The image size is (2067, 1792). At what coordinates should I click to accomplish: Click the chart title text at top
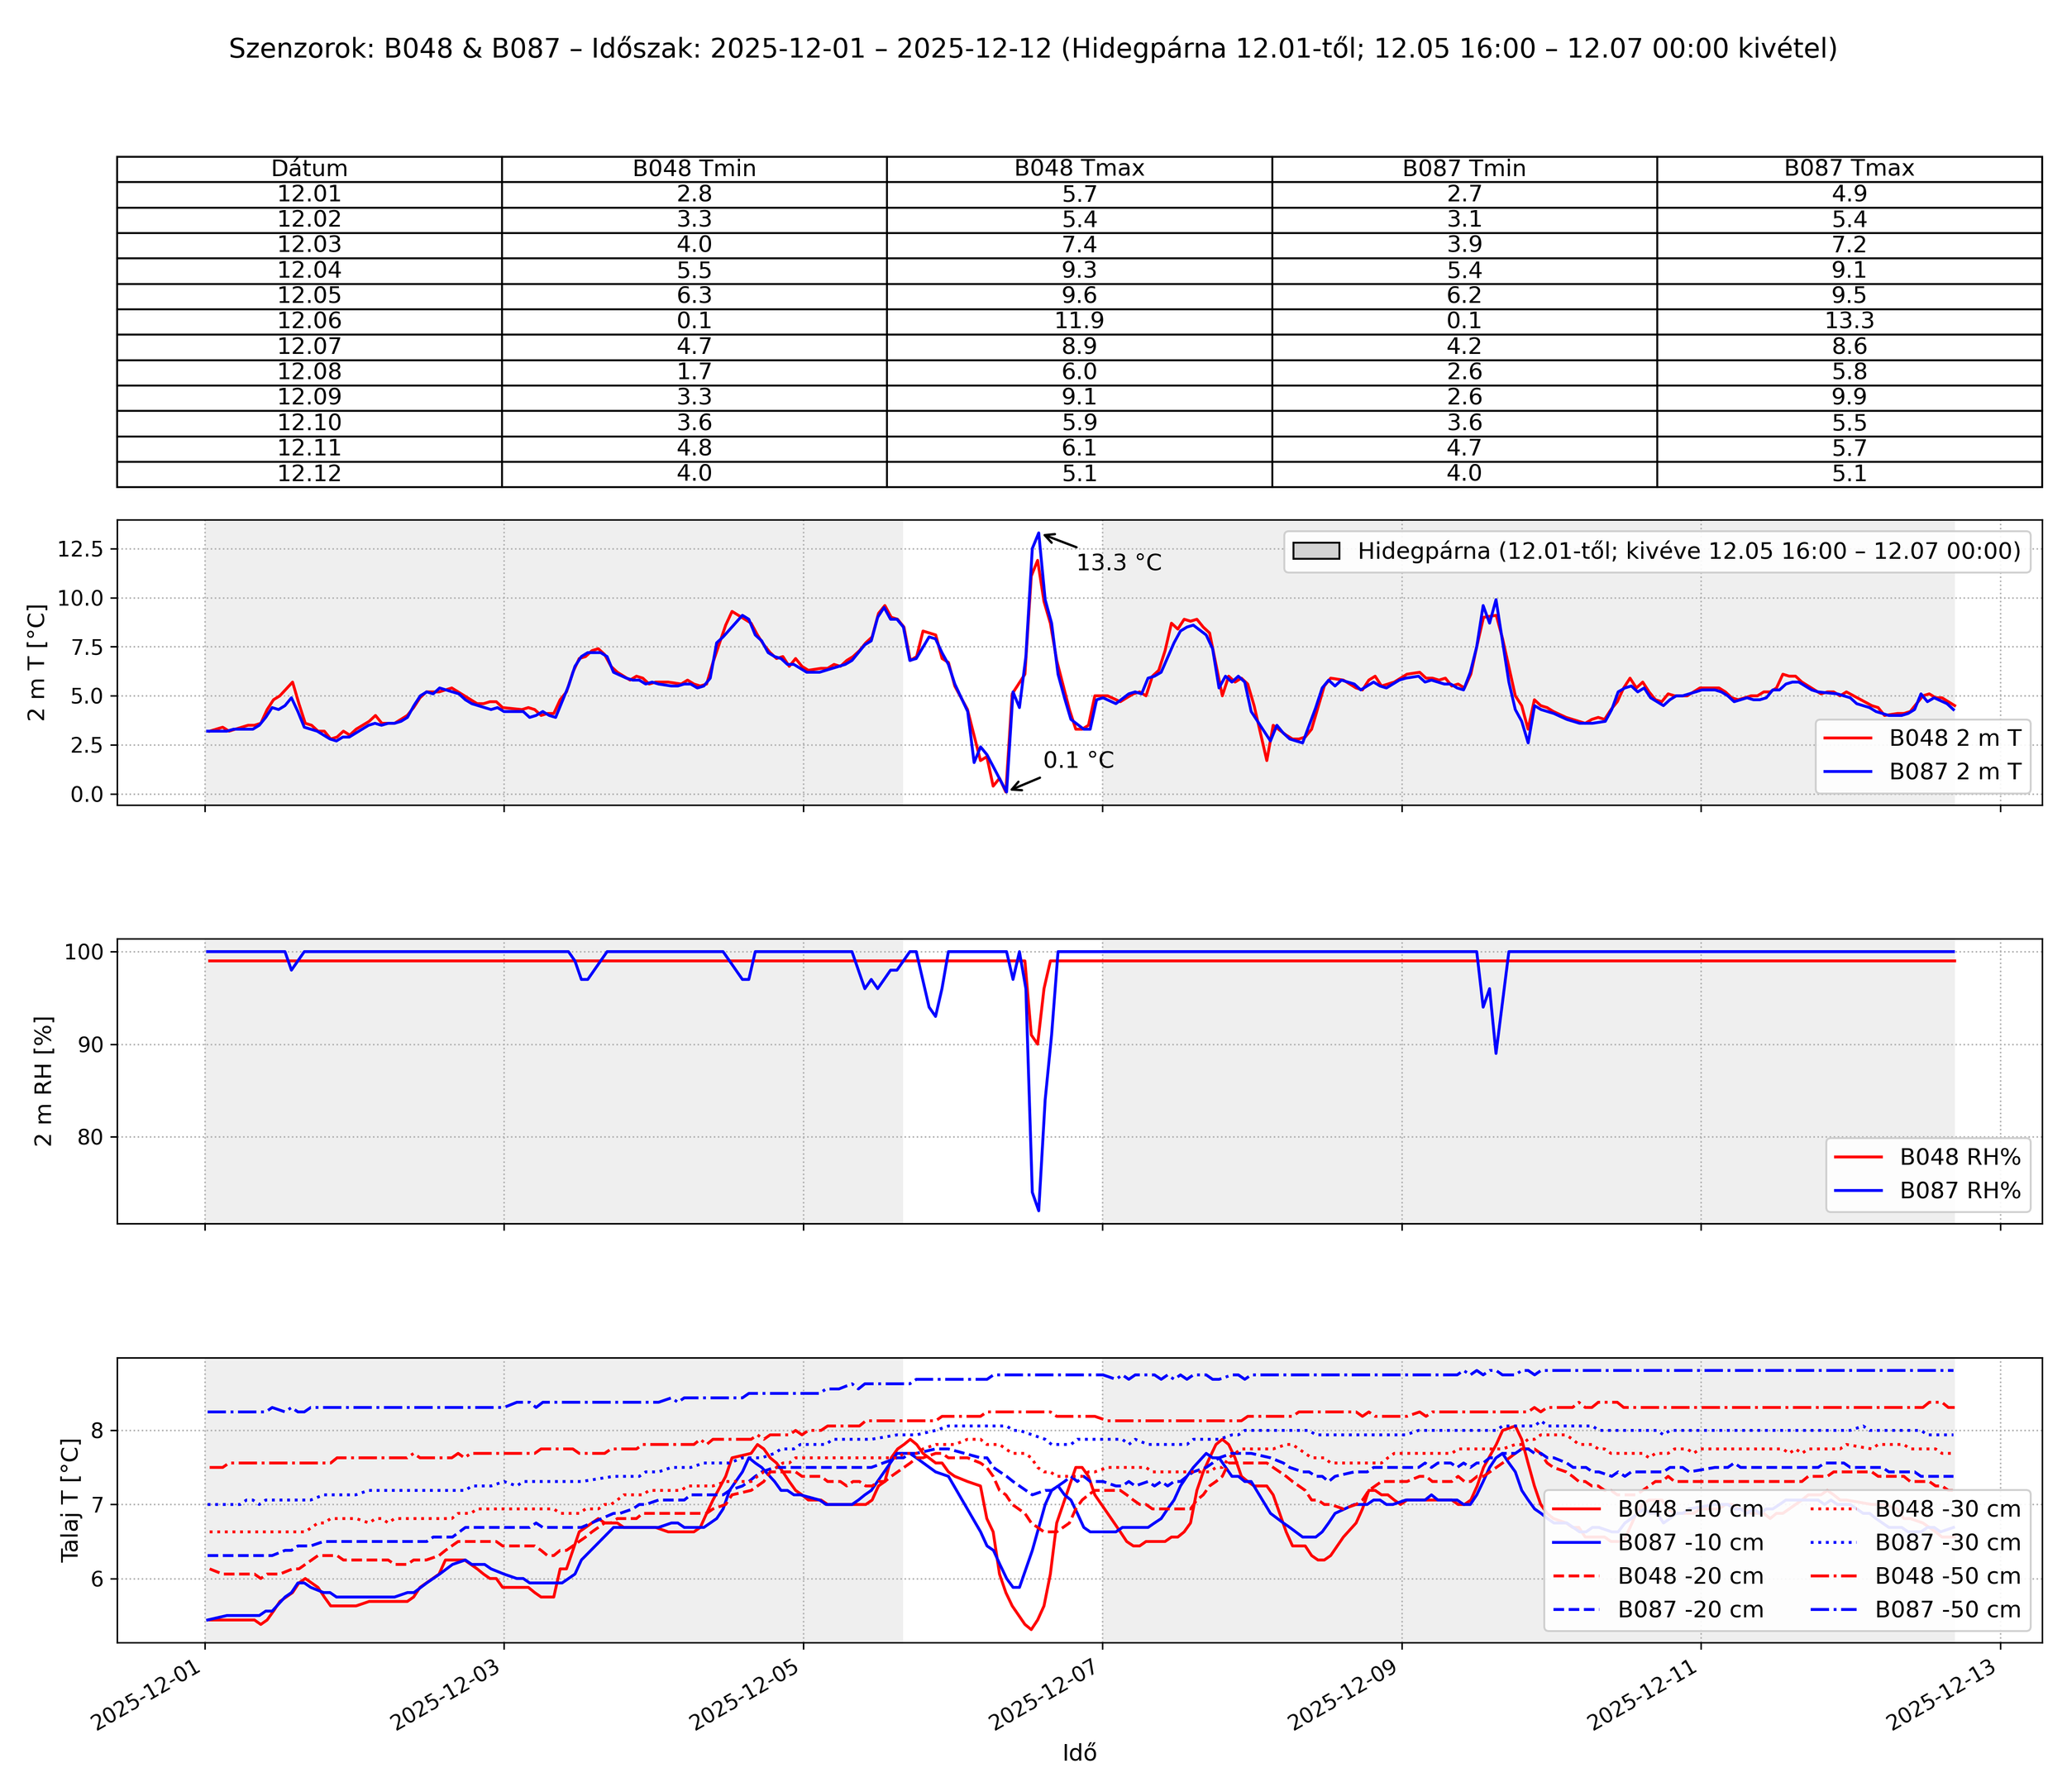click(x=1033, y=48)
